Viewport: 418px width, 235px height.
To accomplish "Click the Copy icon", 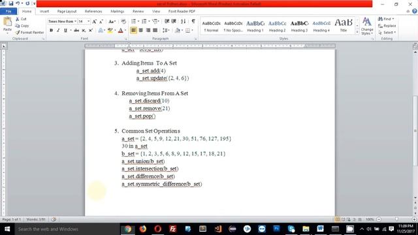I will click(x=18, y=25).
